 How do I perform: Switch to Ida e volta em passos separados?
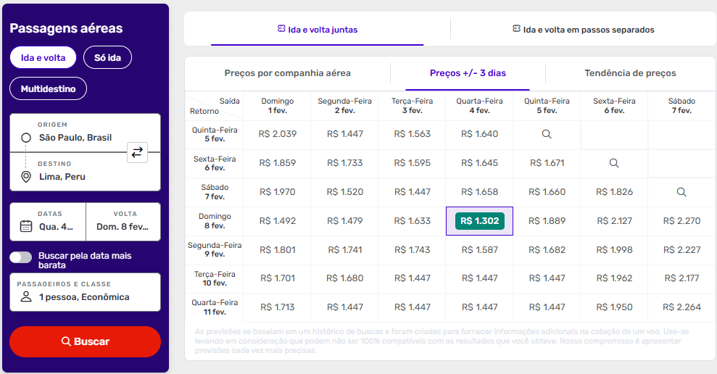(583, 30)
